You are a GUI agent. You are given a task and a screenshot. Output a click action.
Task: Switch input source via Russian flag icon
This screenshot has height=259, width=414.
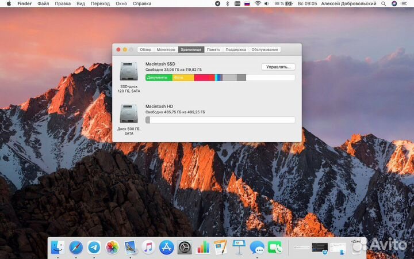tap(247, 3)
